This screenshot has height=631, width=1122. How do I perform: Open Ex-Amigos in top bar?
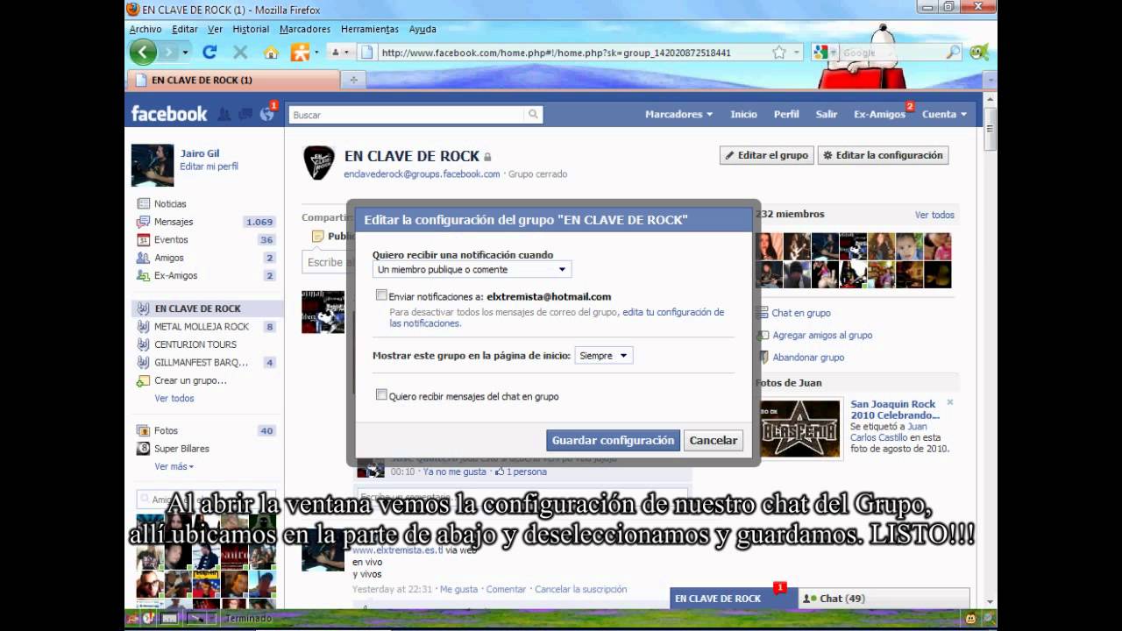tap(879, 114)
